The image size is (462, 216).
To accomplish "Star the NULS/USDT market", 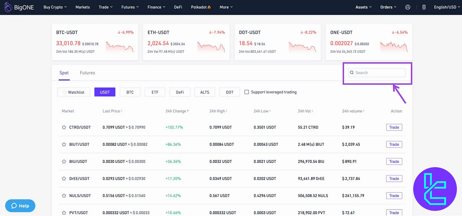I will [x=64, y=196].
